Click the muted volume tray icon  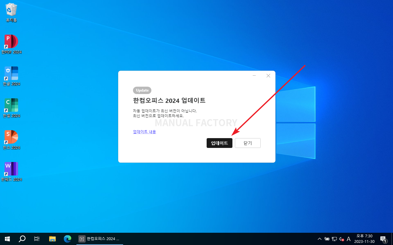[x=341, y=239]
